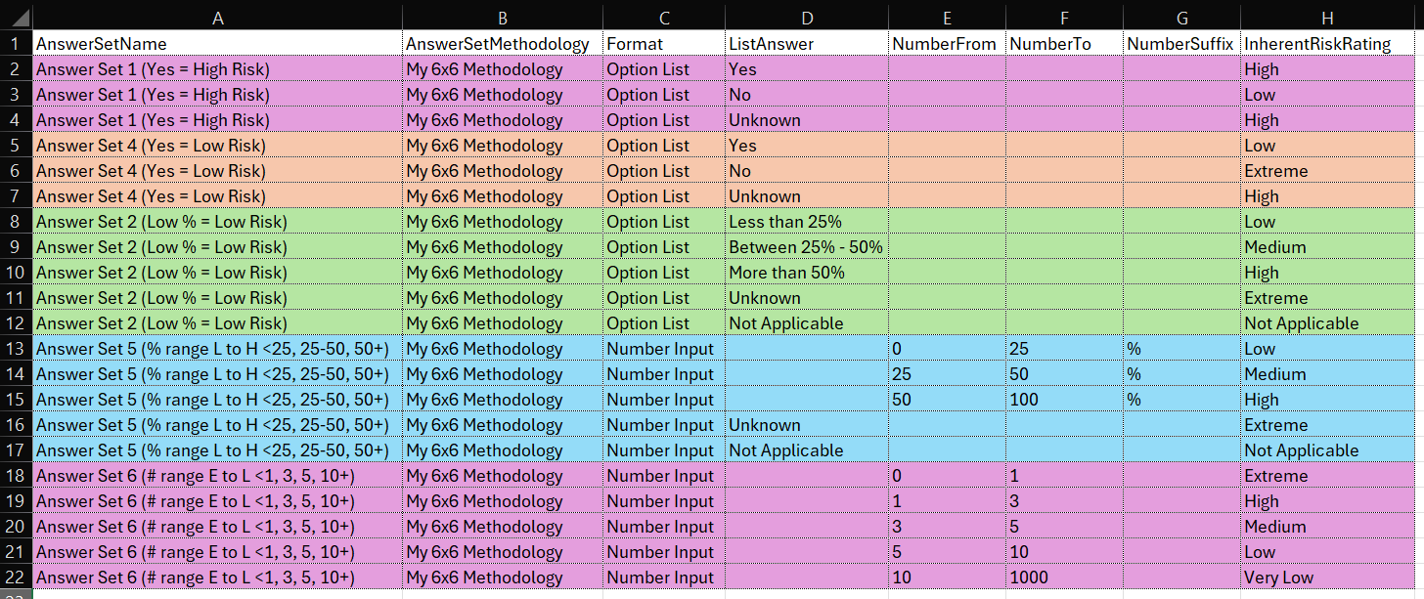Select row 18 header
Screen dimensions: 1424x599
pos(16,476)
